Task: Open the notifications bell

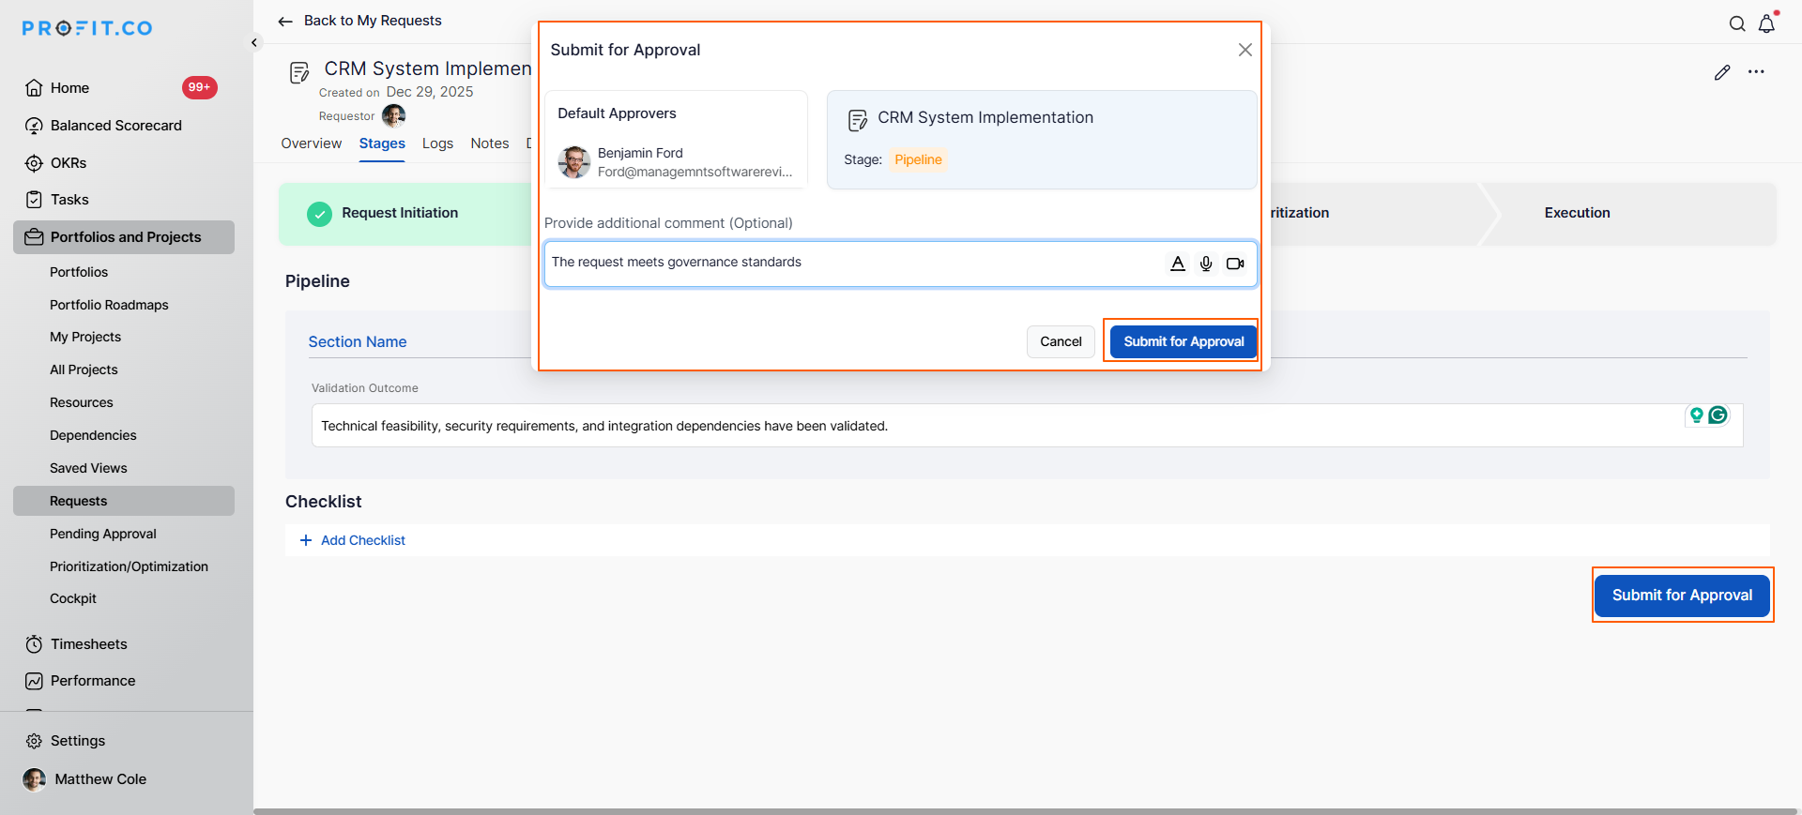Action: coord(1766,23)
